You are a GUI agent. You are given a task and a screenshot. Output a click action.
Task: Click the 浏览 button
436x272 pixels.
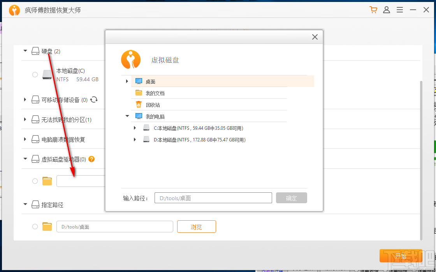[196, 227]
